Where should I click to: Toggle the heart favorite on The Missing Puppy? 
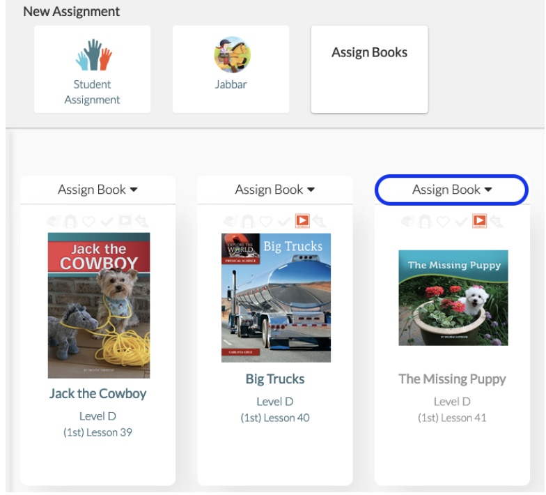tap(443, 222)
